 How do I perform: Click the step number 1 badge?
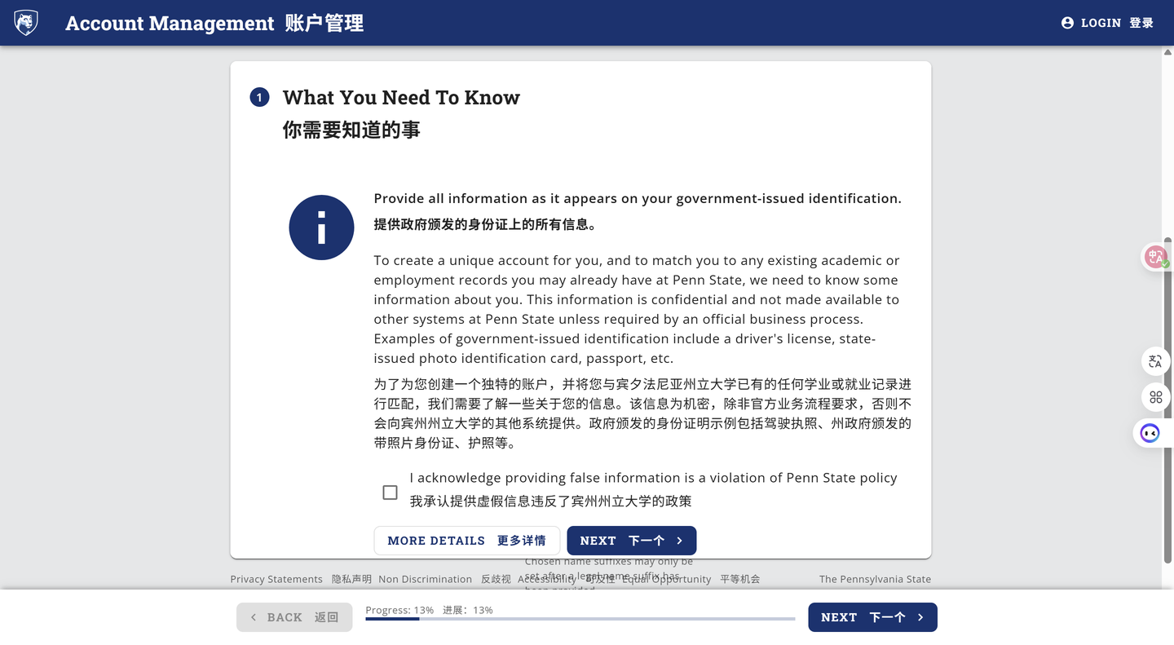(259, 98)
